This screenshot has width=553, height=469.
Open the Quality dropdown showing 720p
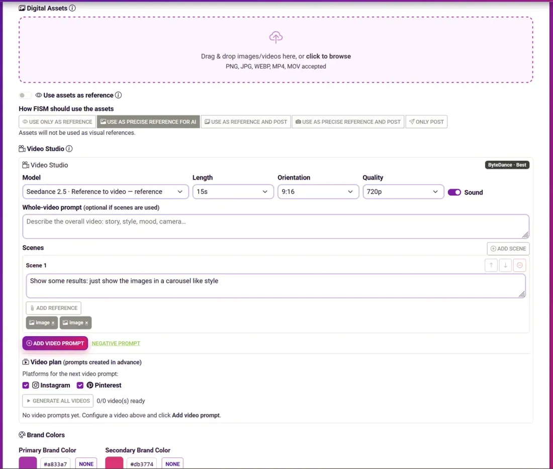[x=403, y=192]
